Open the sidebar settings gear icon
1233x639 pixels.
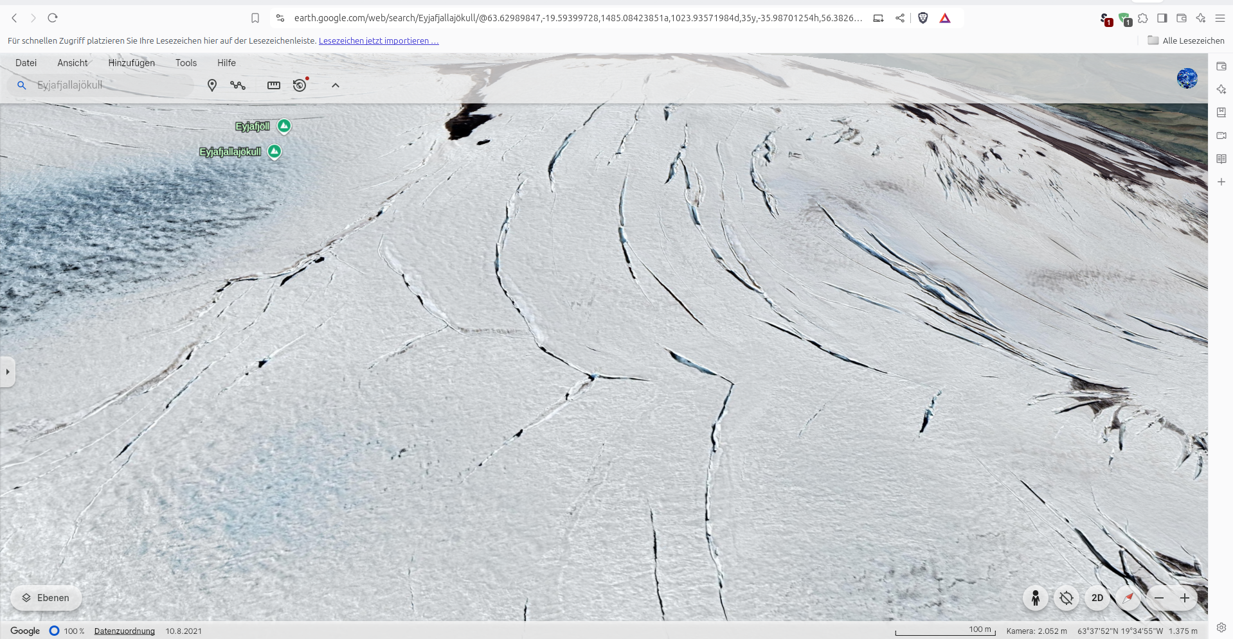(1221, 627)
